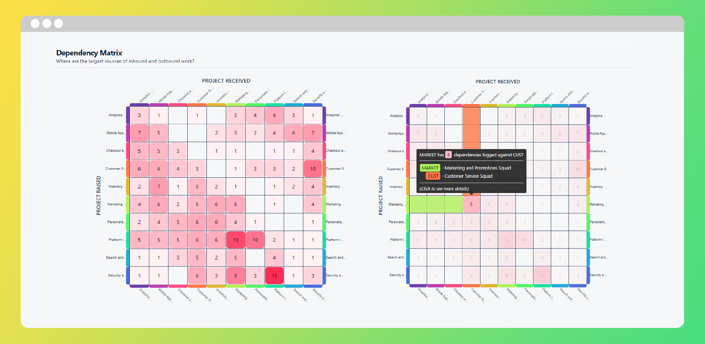This screenshot has height=344, width=705.
Task: Click PROJECT RECEIVED title above right matrix
Action: [x=498, y=82]
